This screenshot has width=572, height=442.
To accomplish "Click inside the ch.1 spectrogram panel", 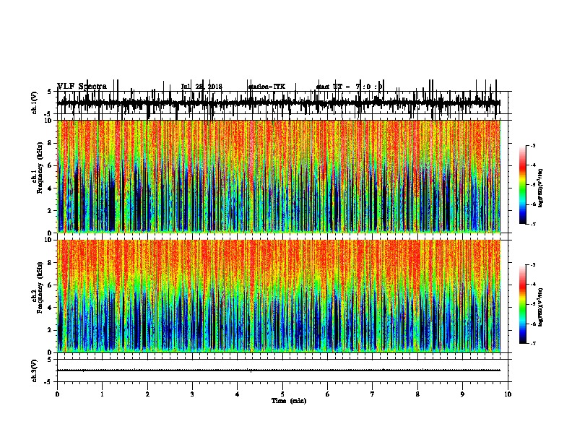I will point(278,176).
